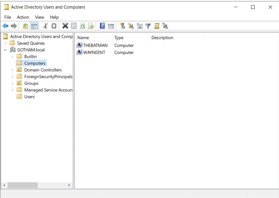The image size is (279, 198).
Task: Collapse the GOTHAM.local domain node
Action: point(5,50)
